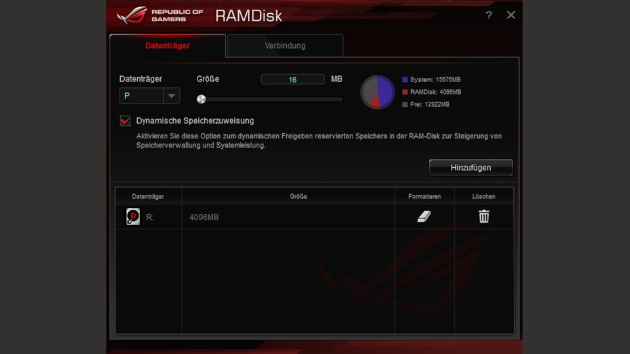Click the RAM disk drive icon beside R:
The image size is (630, 354).
coord(133,216)
